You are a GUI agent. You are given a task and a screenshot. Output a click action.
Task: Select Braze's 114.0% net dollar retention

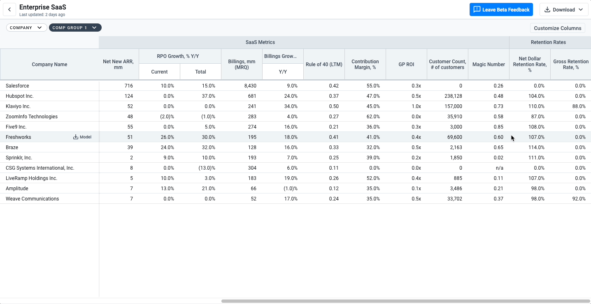click(536, 147)
